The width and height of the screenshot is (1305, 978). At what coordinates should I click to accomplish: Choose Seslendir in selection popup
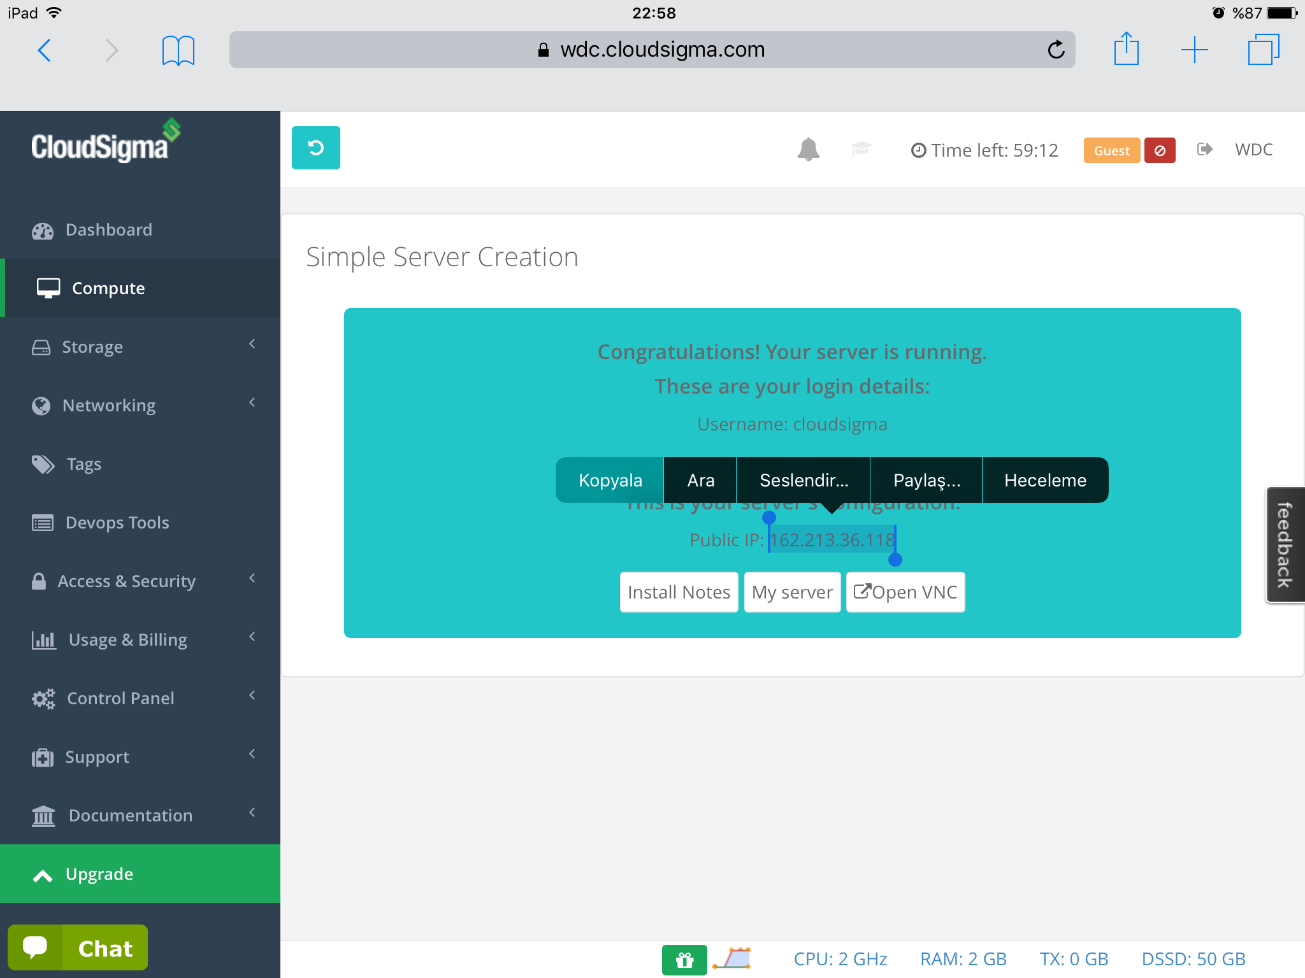pos(804,480)
